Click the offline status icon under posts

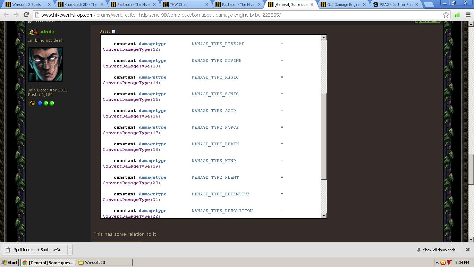pyautogui.click(x=32, y=103)
